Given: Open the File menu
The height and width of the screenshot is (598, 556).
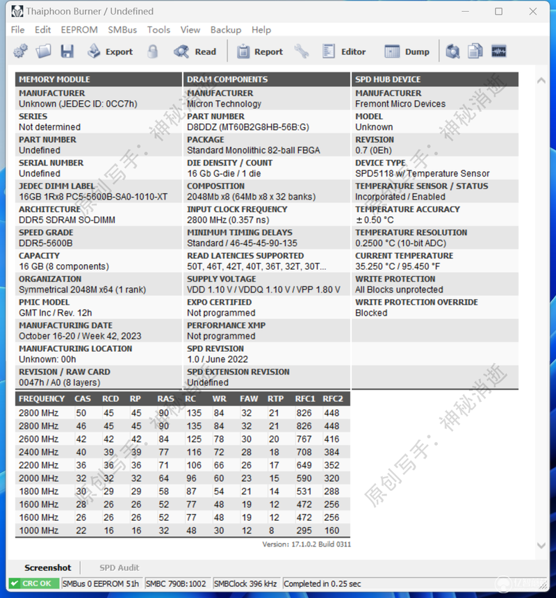Looking at the screenshot, I should [17, 30].
